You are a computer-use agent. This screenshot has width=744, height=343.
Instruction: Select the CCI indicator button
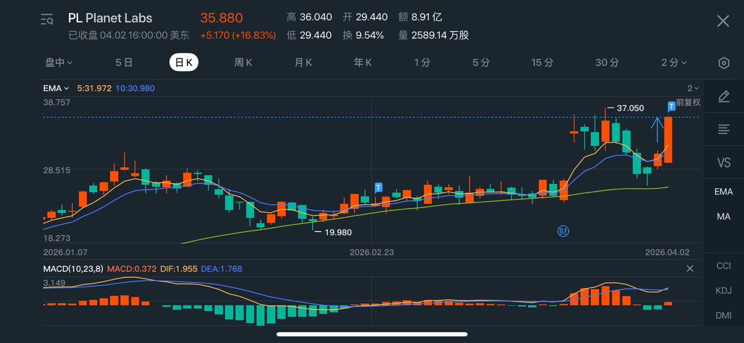tap(724, 266)
